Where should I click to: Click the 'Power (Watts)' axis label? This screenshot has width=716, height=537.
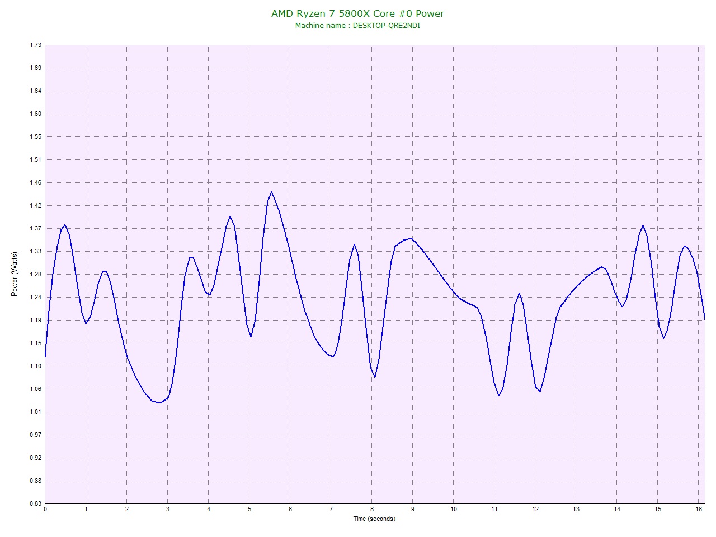(15, 274)
